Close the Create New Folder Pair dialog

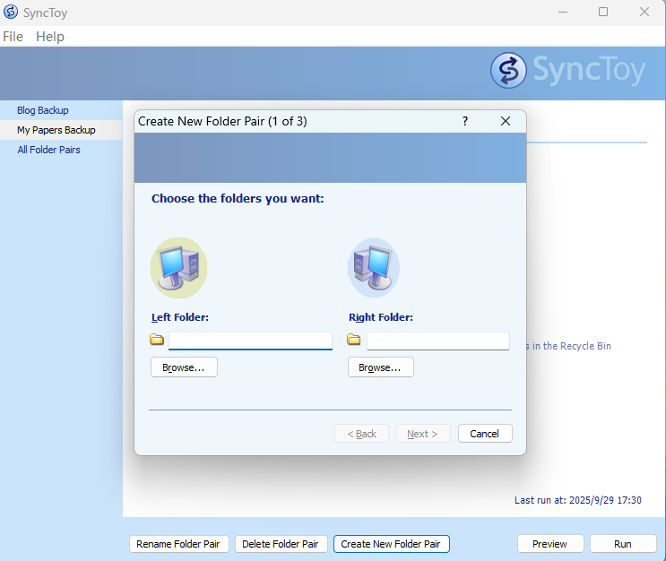[506, 122]
